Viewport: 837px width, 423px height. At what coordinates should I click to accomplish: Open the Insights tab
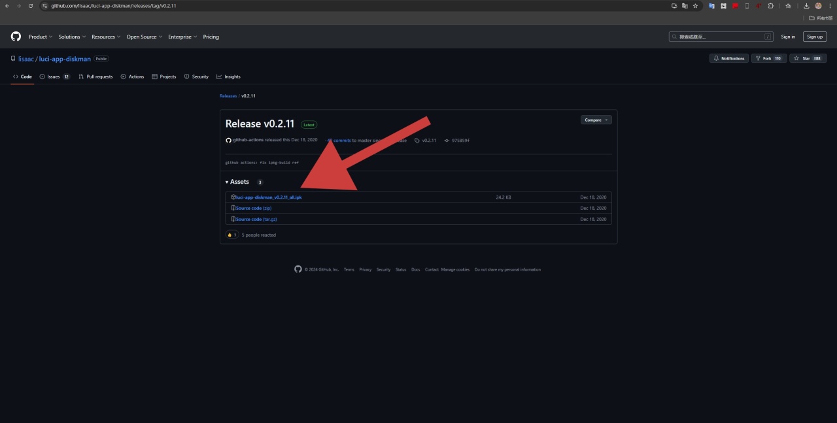228,76
